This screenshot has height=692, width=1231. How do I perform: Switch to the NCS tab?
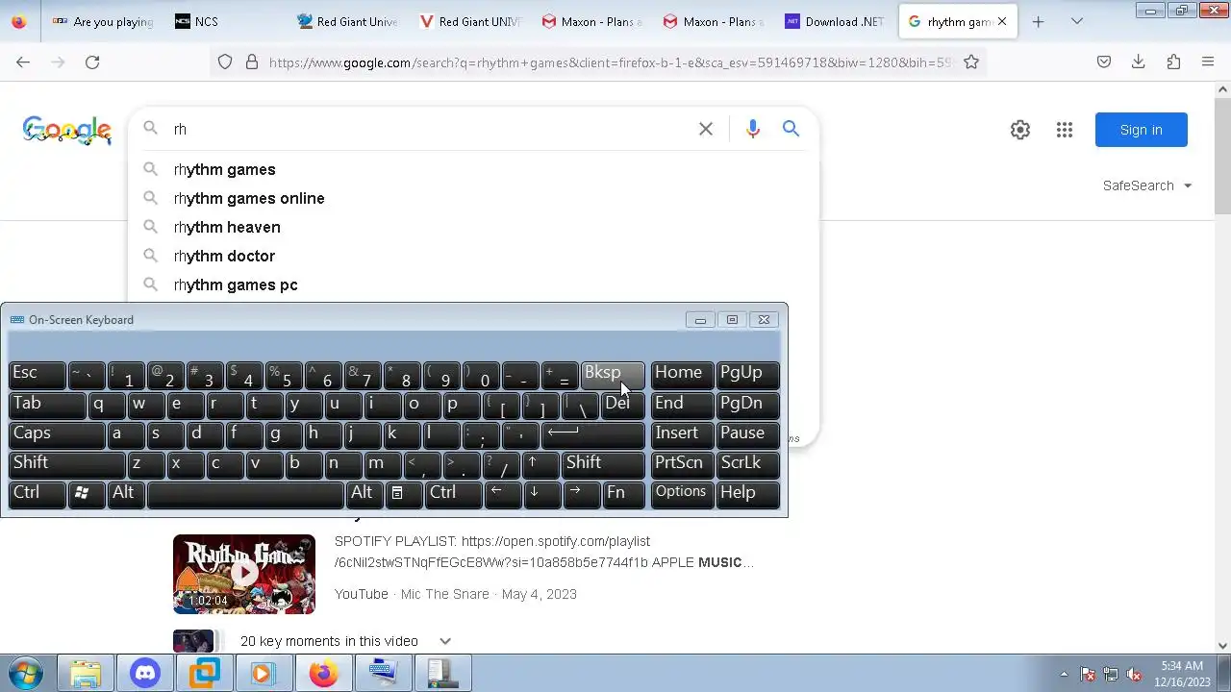(227, 21)
